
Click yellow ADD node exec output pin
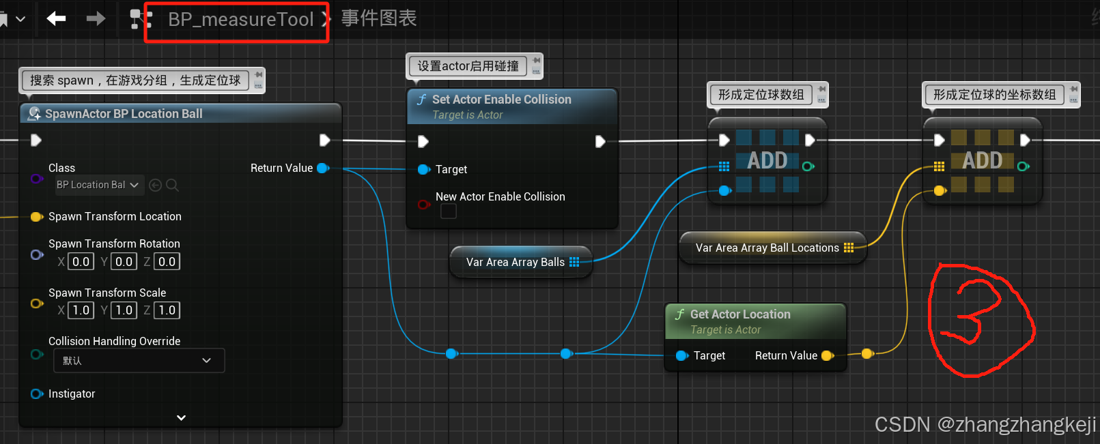[1025, 140]
